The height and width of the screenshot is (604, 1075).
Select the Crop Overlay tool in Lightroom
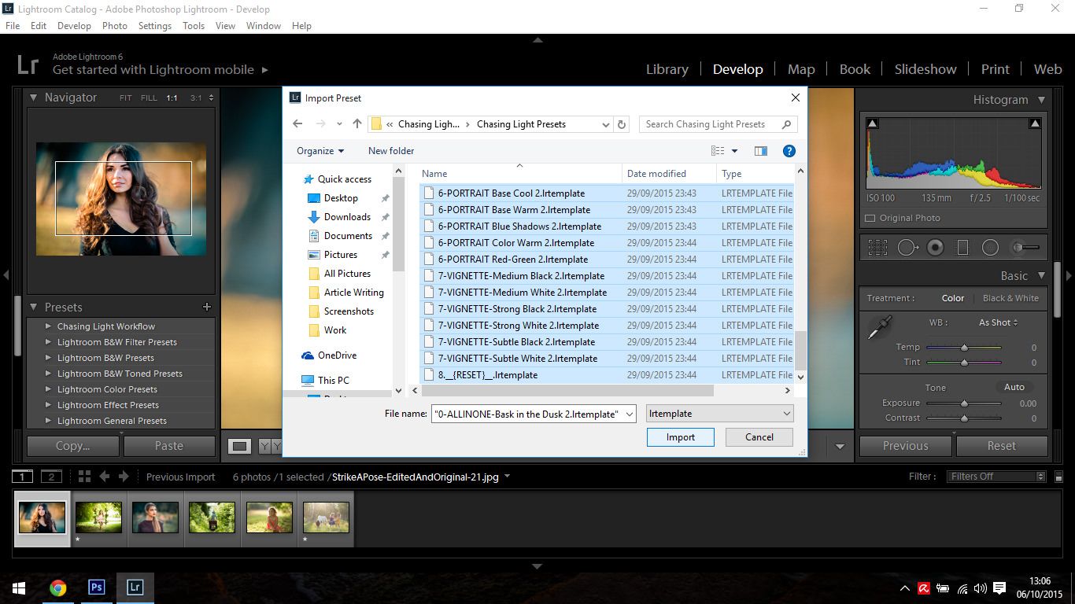tap(877, 248)
